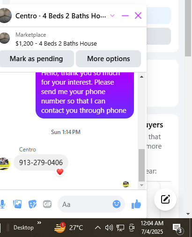The height and width of the screenshot is (237, 192).
Task: Click the voice clip microphone icon
Action: 2,204
